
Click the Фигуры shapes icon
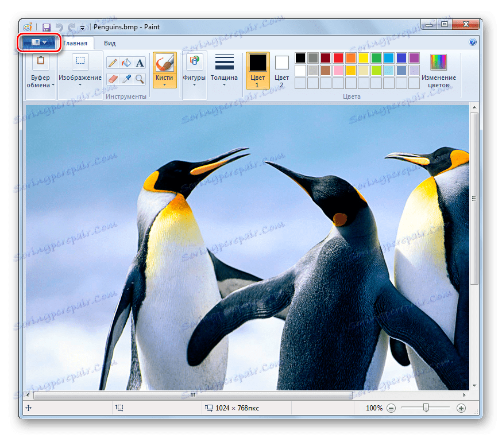[x=194, y=61]
